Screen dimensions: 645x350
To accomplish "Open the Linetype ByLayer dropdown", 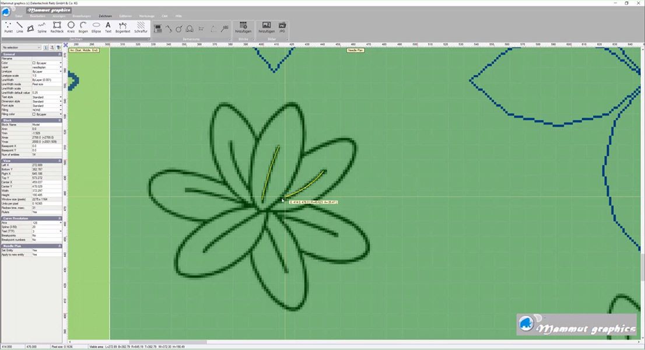I will [x=61, y=72].
